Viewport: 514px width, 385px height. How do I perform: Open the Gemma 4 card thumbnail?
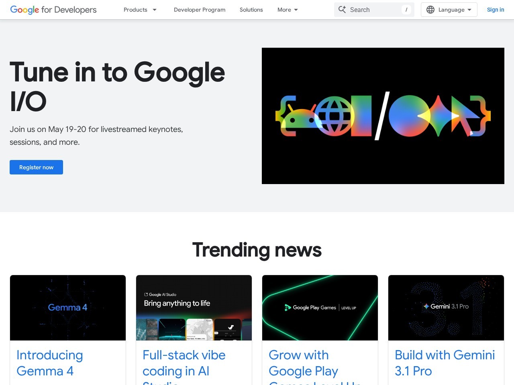(x=68, y=308)
